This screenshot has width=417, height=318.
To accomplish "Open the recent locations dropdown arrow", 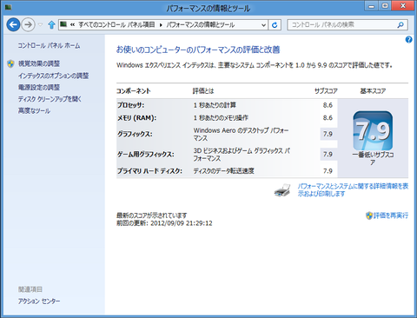I will (41, 25).
